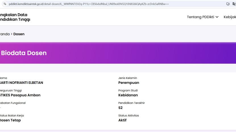The height and width of the screenshot is (132, 236).
Task: Click the S2 education level value
Action: point(121,108)
